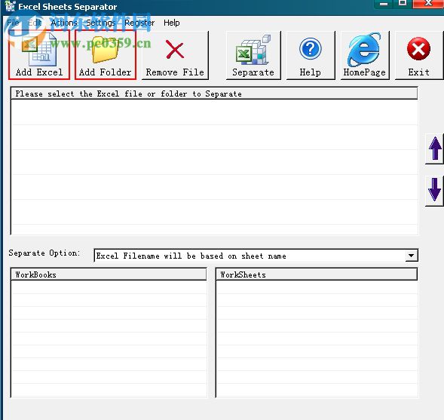Click the WorkSheets list header
Image resolution: width=444 pixels, height=420 pixels.
317,274
